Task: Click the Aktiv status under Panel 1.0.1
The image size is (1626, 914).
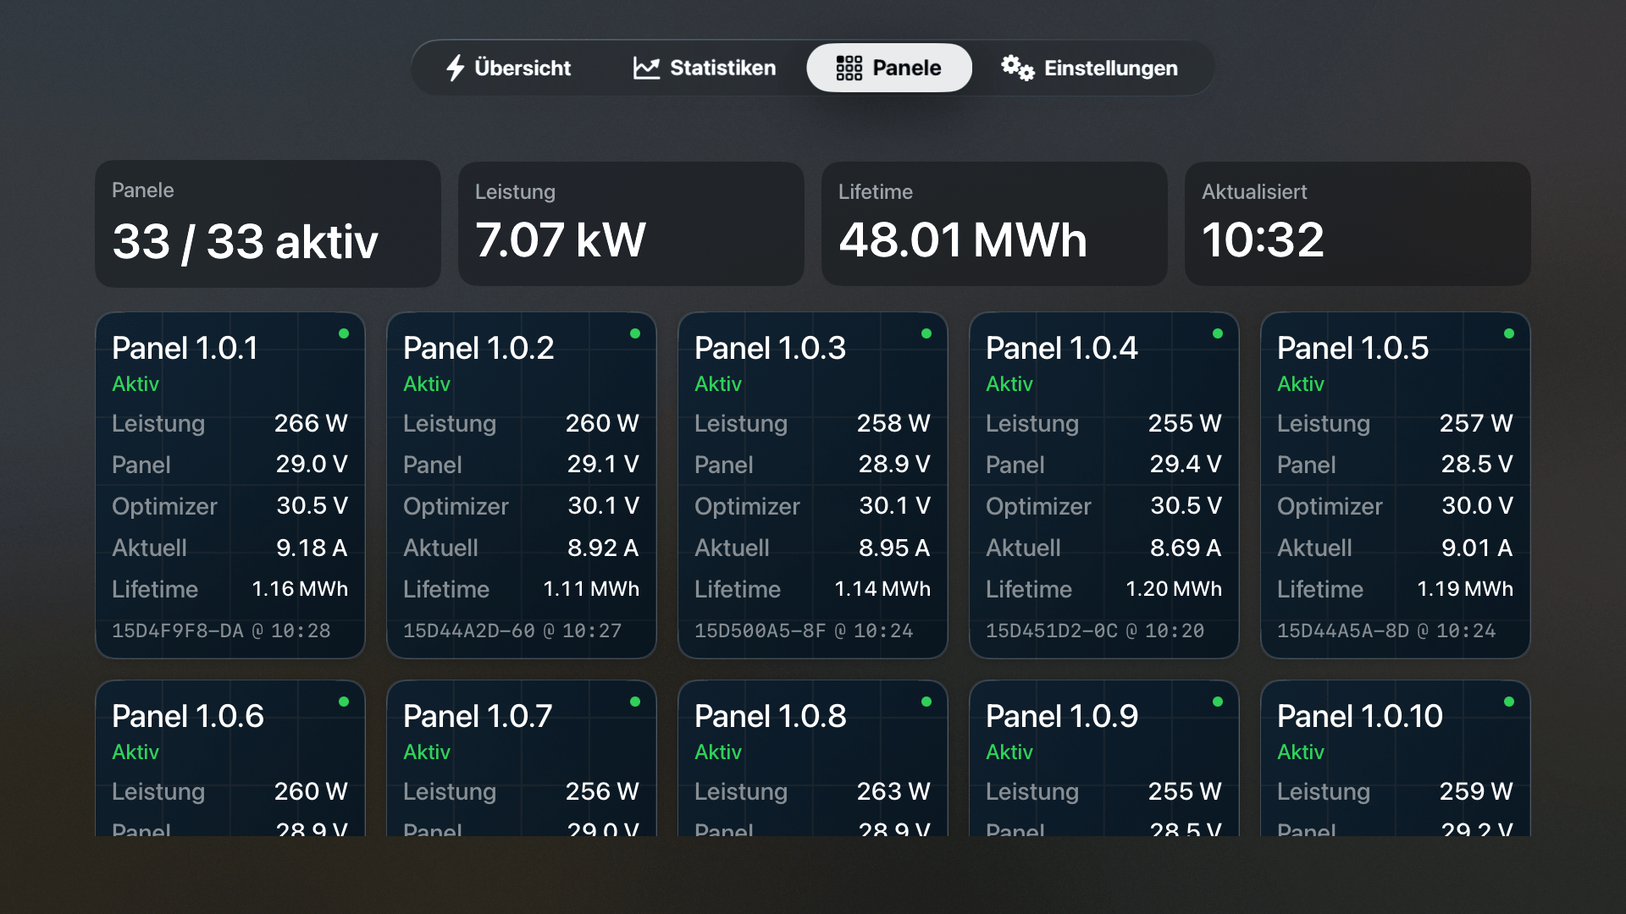Action: tap(135, 384)
